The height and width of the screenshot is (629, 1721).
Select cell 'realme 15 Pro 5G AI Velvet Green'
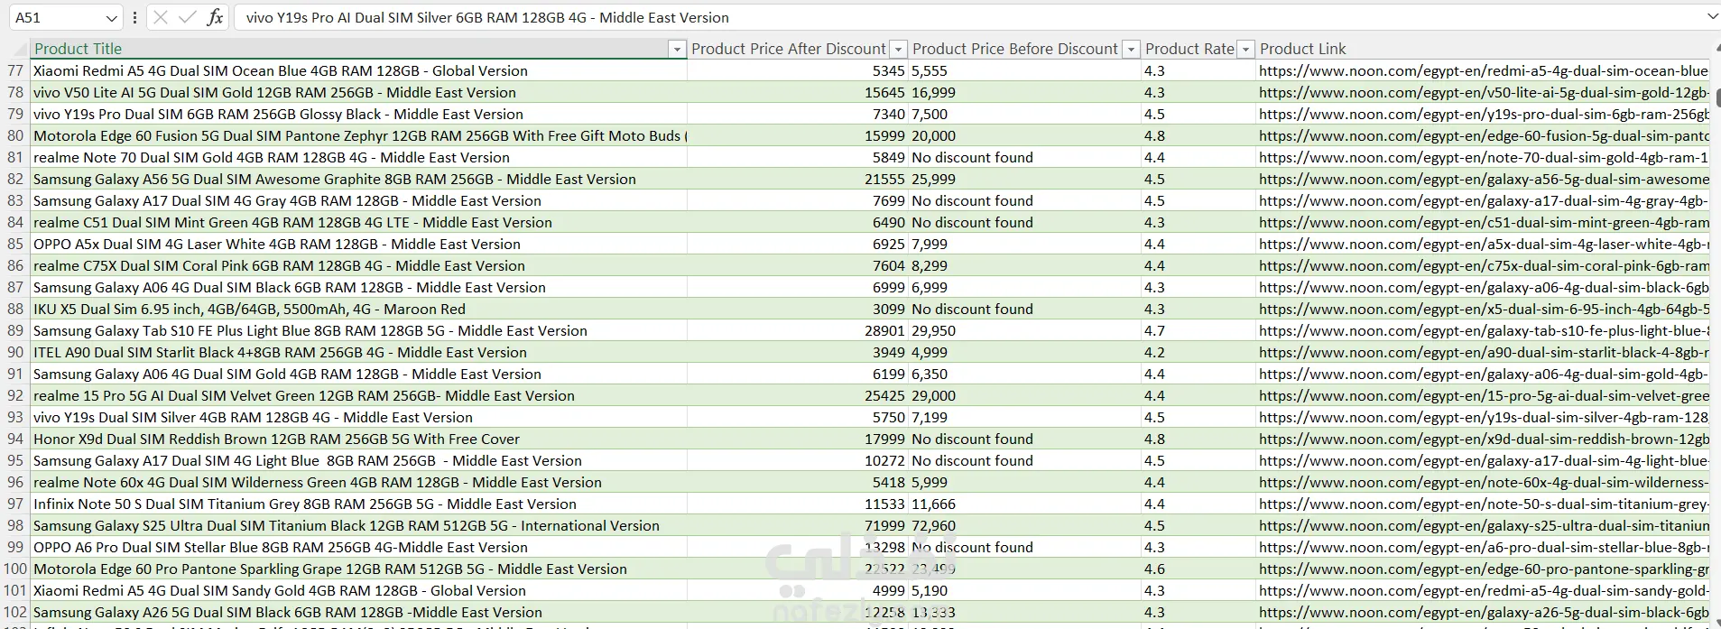click(359, 395)
